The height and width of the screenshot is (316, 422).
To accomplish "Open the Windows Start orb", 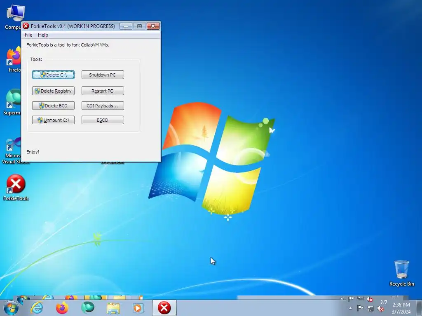I will [11, 308].
